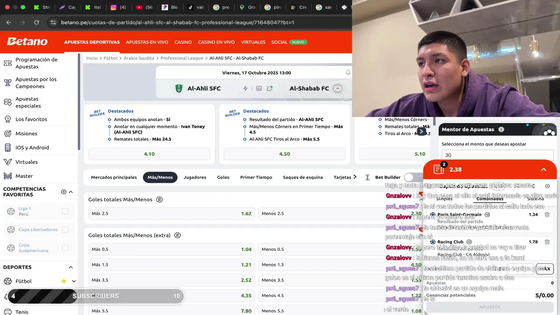Click the bet amount field showing 30

pyautogui.click(x=497, y=155)
